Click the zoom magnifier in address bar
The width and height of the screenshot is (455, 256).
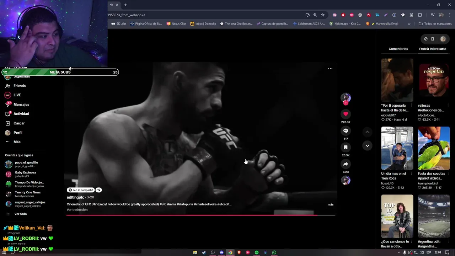click(315, 15)
